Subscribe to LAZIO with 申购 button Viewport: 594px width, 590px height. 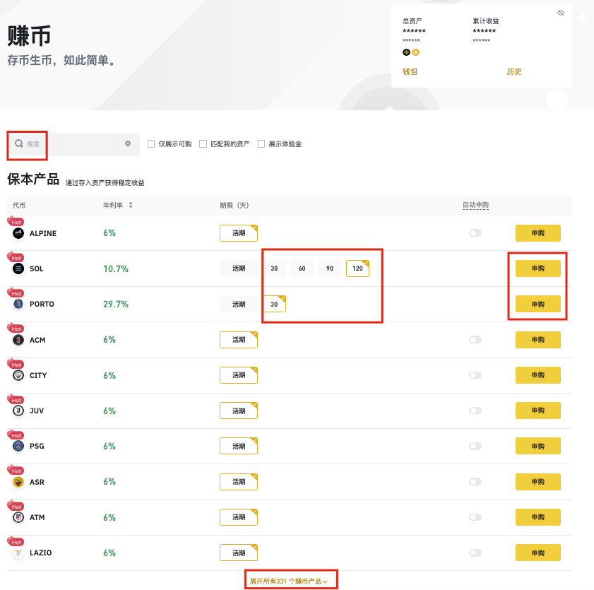tap(538, 553)
